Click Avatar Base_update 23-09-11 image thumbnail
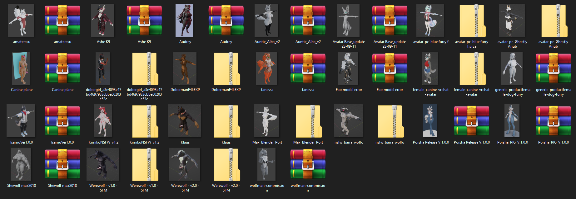 [348, 20]
